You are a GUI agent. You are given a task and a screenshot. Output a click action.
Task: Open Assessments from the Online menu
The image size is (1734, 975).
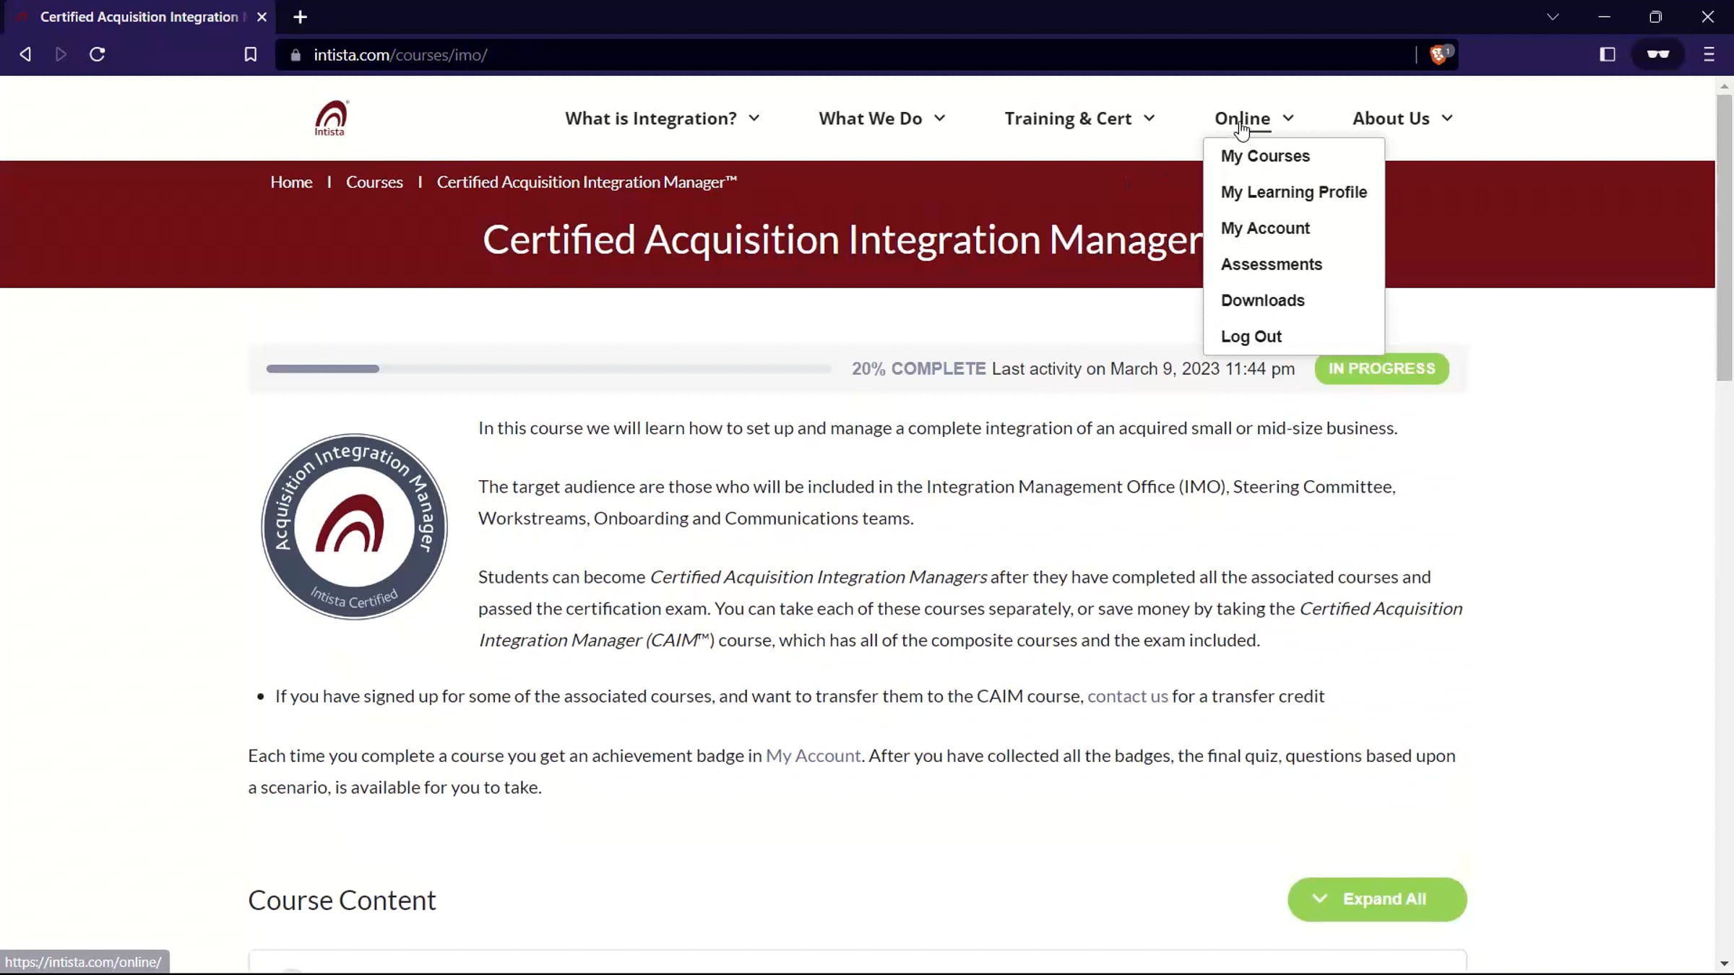click(x=1271, y=264)
